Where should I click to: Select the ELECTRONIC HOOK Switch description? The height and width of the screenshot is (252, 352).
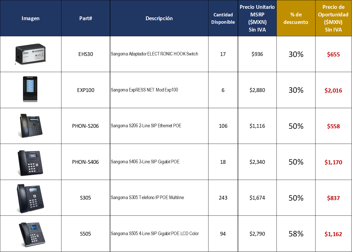click(154, 54)
